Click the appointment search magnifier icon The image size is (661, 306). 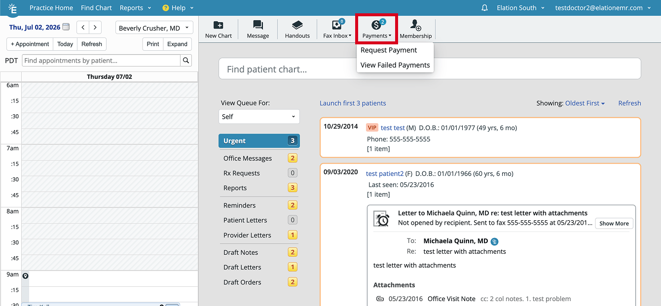tap(186, 61)
